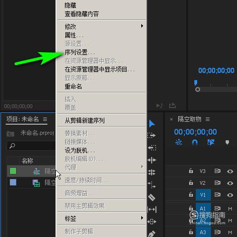Toggle V2 track lock
The image size is (237, 237).
(x=191, y=182)
